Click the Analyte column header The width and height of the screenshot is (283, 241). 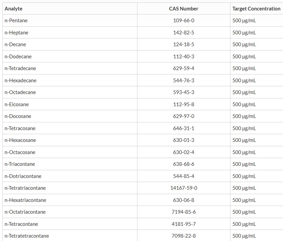point(13,9)
